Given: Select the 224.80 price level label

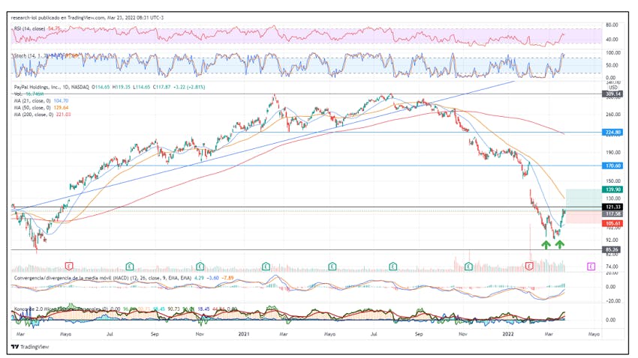Looking at the screenshot, I should click(x=612, y=133).
